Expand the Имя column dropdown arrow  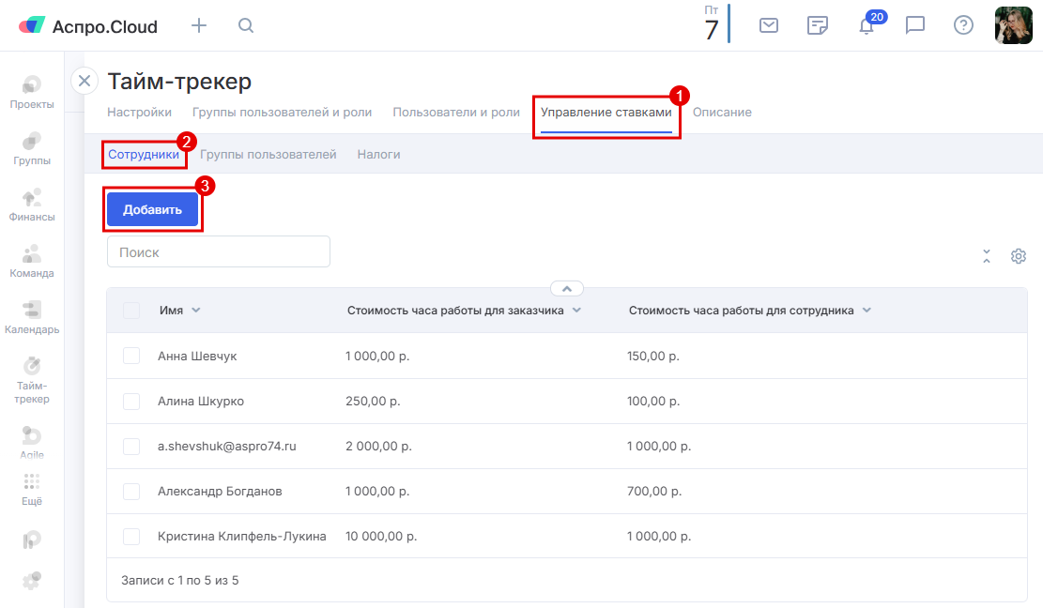196,311
